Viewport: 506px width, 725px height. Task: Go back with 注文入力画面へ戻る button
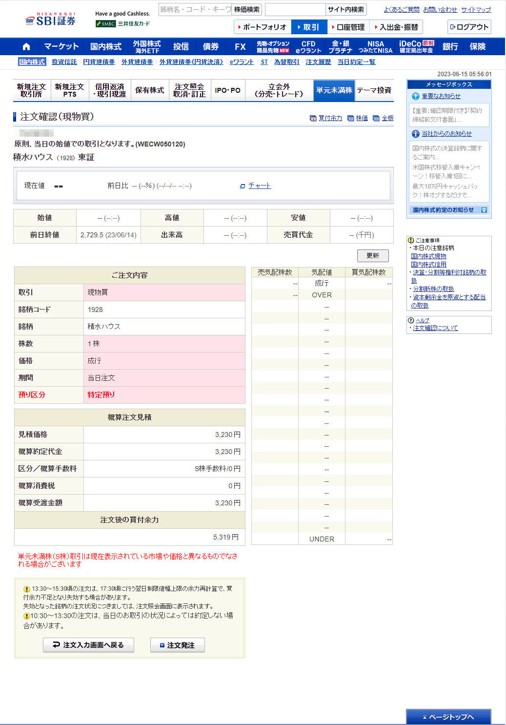click(x=88, y=645)
